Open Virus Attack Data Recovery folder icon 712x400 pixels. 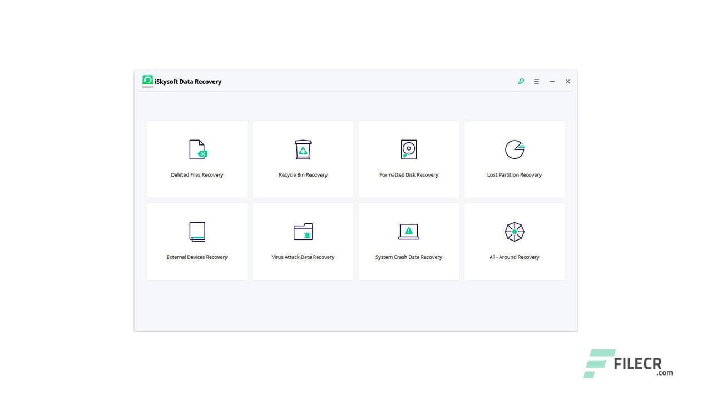[303, 232]
